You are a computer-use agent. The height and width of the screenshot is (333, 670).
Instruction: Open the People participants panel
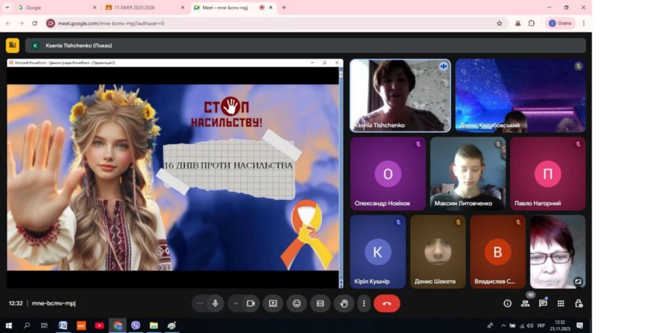coord(525,304)
